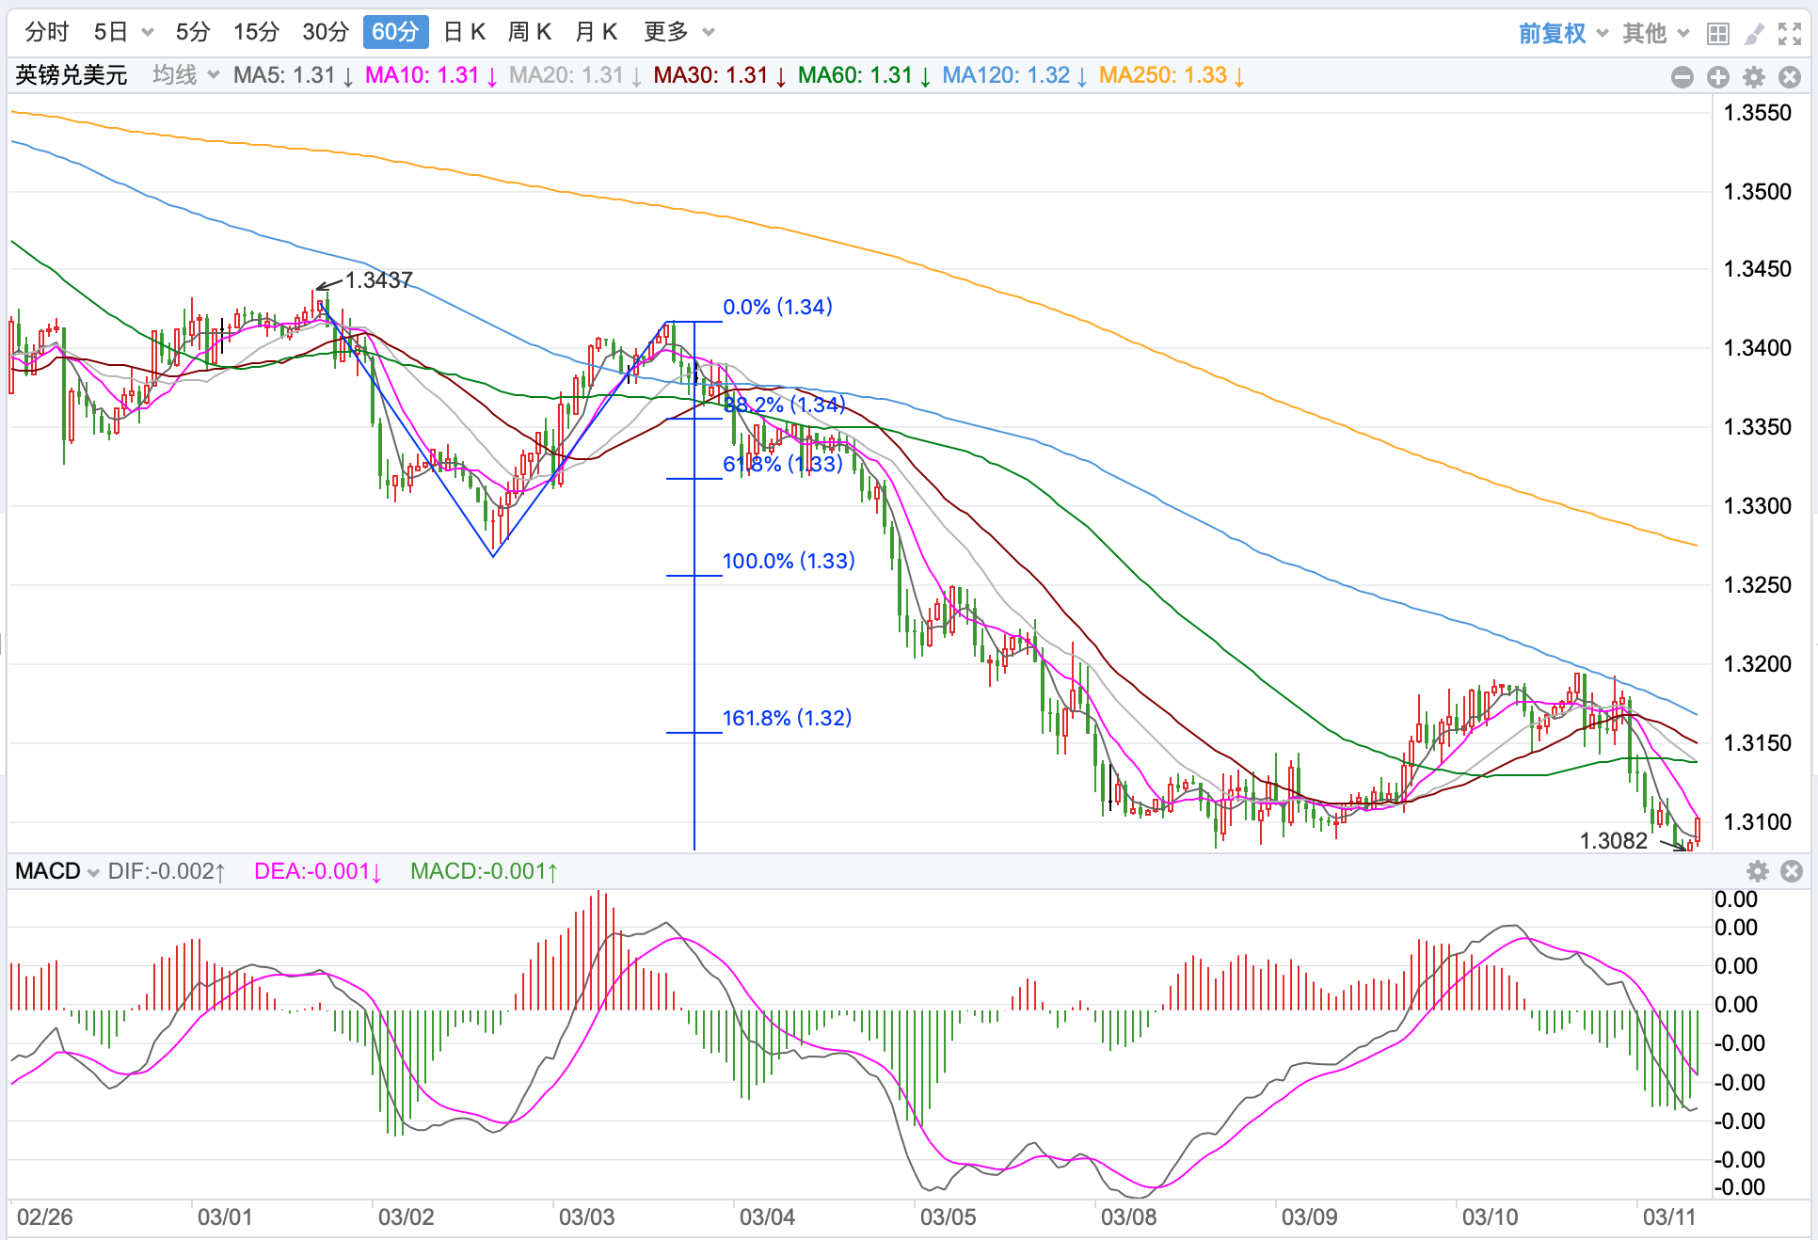The width and height of the screenshot is (1818, 1240).
Task: Open moving average settings gear
Action: [1754, 77]
